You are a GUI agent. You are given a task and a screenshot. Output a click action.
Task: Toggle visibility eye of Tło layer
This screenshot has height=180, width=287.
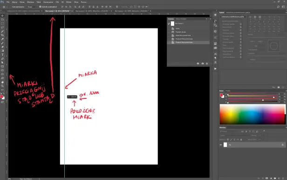click(x=221, y=145)
